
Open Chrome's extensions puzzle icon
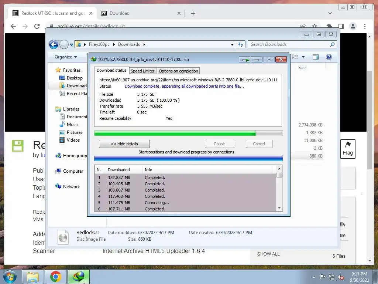click(329, 26)
